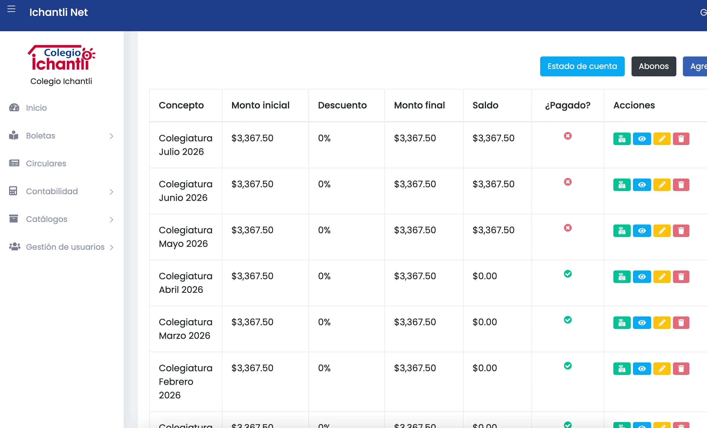The image size is (707, 428).
Task: Expand the Boletas submenu chevron
Action: point(111,136)
